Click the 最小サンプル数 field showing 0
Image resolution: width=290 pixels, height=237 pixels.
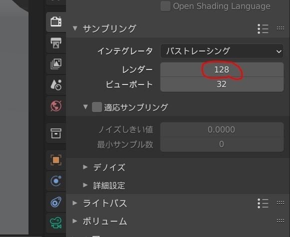[x=222, y=144]
